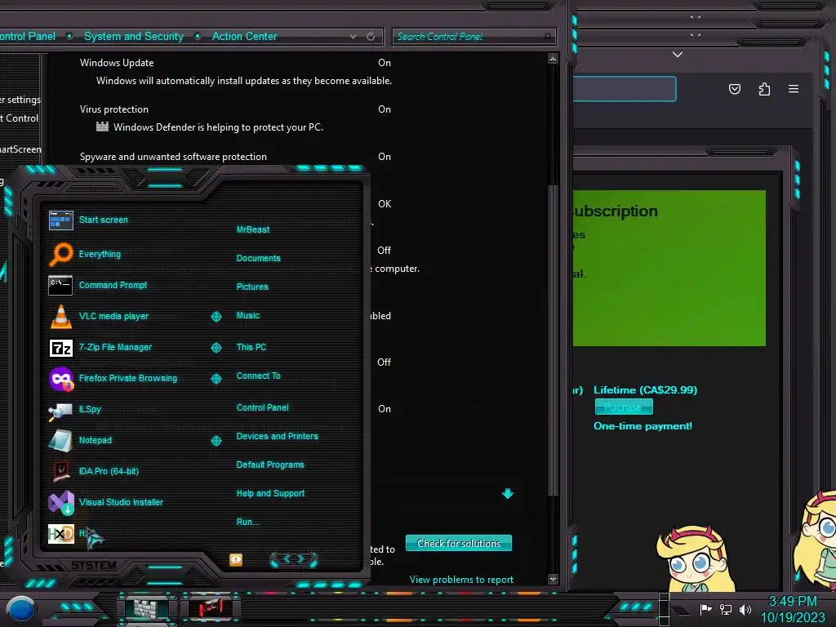
Task: Click the volume speaker tray icon
Action: pyautogui.click(x=745, y=609)
